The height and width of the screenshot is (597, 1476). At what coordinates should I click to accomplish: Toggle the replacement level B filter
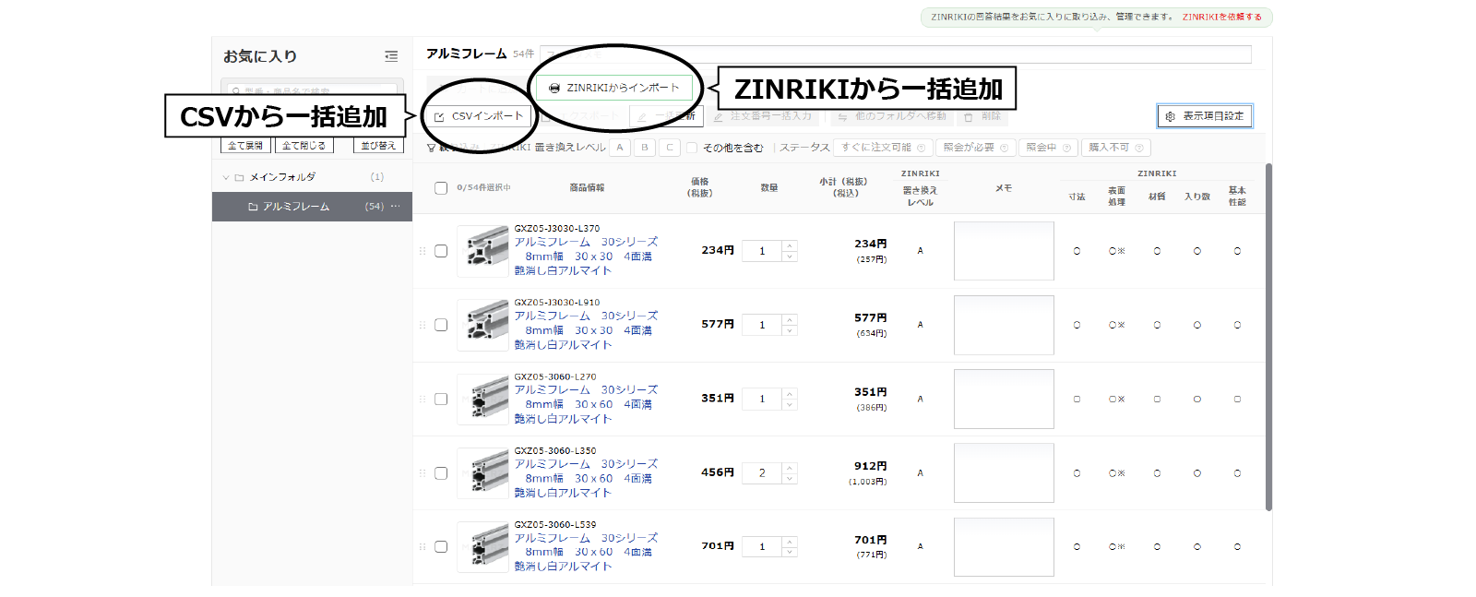[645, 148]
